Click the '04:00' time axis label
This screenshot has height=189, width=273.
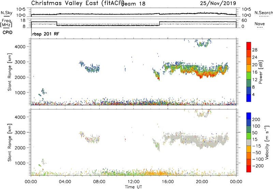65,182
